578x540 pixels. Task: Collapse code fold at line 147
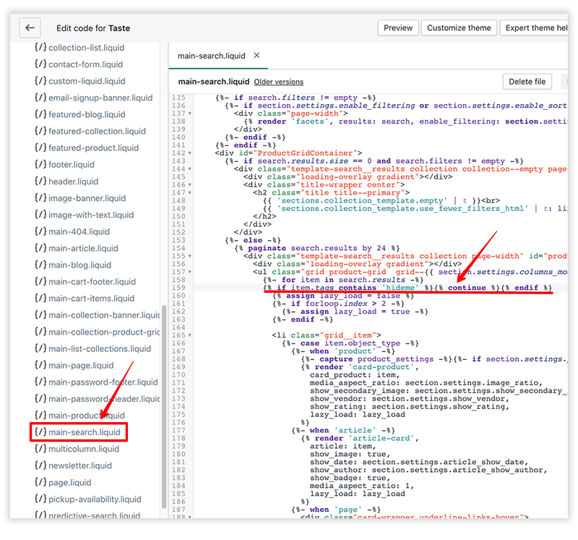(x=190, y=192)
